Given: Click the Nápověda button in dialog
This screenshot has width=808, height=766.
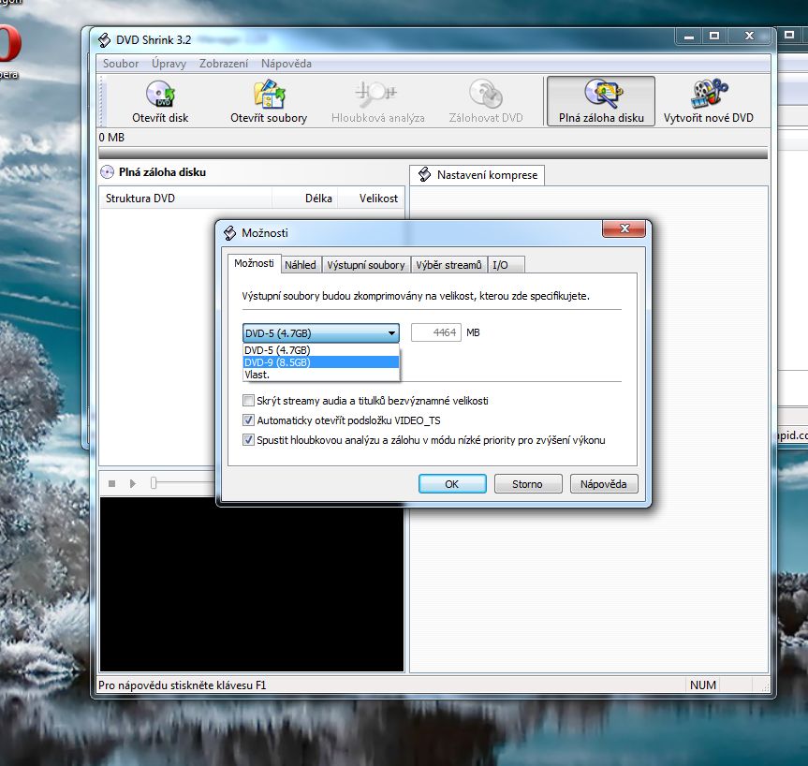Looking at the screenshot, I should point(603,484).
